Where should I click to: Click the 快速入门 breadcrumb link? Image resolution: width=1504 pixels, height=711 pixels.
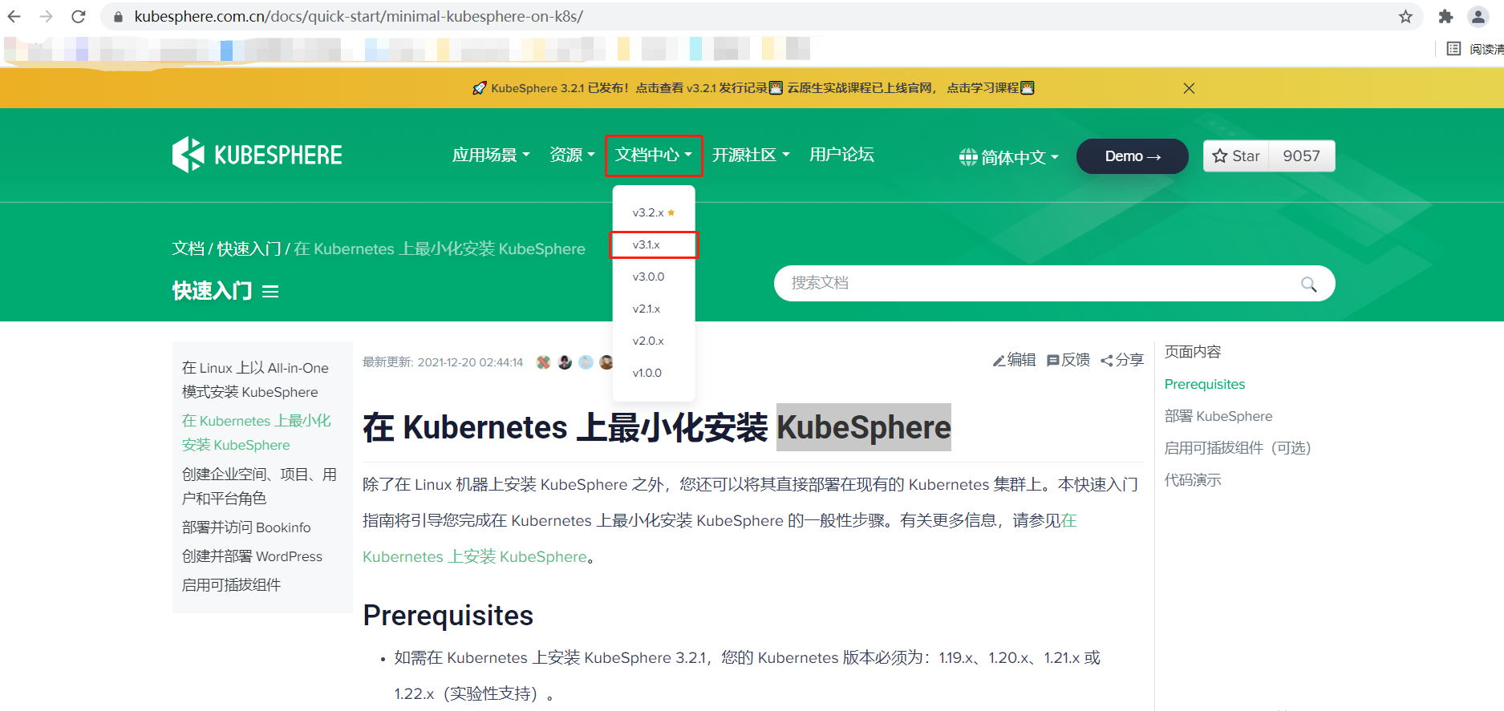(x=249, y=248)
